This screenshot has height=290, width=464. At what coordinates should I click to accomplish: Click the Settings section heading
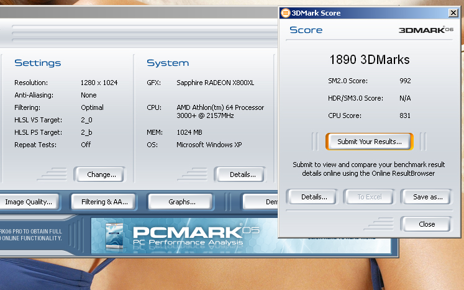click(x=38, y=63)
